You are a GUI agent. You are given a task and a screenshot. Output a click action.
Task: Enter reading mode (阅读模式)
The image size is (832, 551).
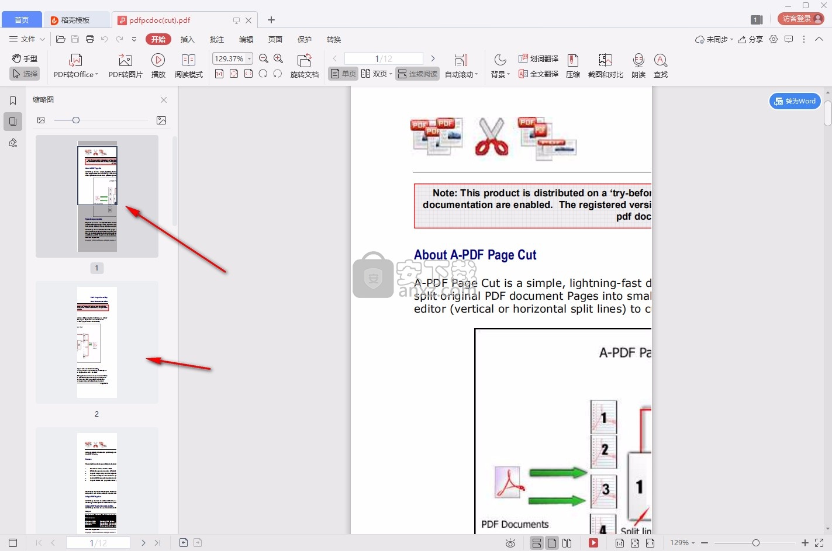tap(189, 66)
